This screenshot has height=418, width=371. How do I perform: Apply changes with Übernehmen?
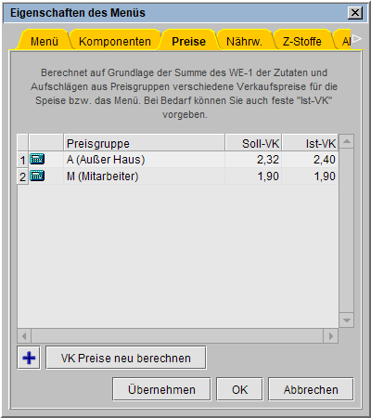[161, 389]
